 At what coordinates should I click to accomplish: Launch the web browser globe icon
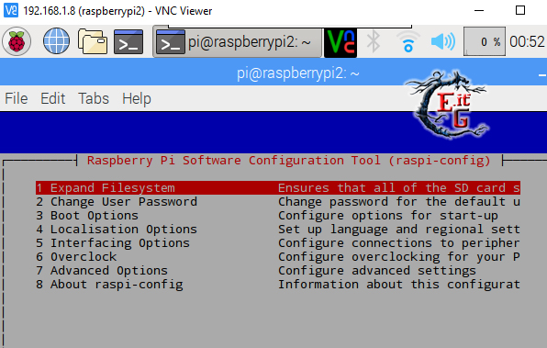(x=56, y=41)
